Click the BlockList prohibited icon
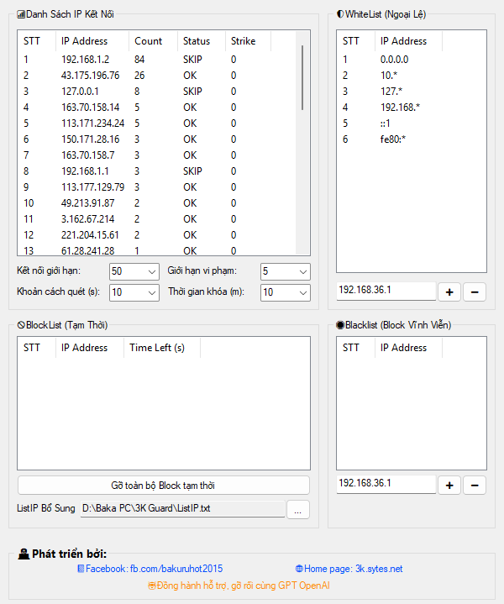Viewport: 504px width, 604px height. pyautogui.click(x=21, y=325)
